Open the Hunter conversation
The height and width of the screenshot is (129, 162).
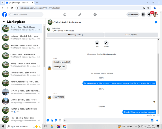coord(22,110)
